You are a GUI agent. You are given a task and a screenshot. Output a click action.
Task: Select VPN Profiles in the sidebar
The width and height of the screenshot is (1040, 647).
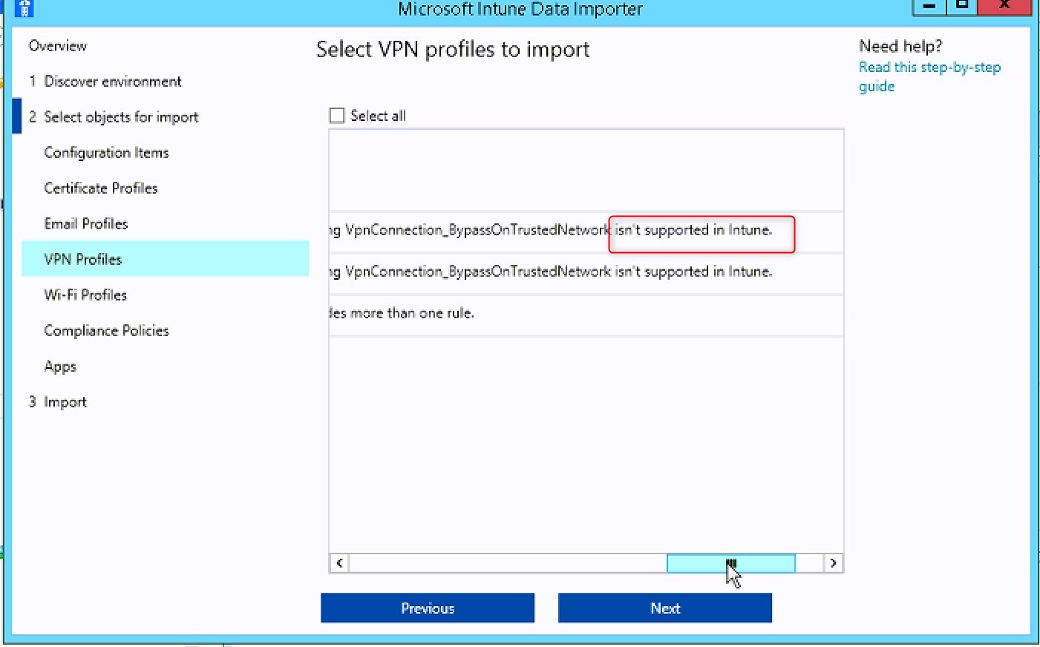pos(165,259)
